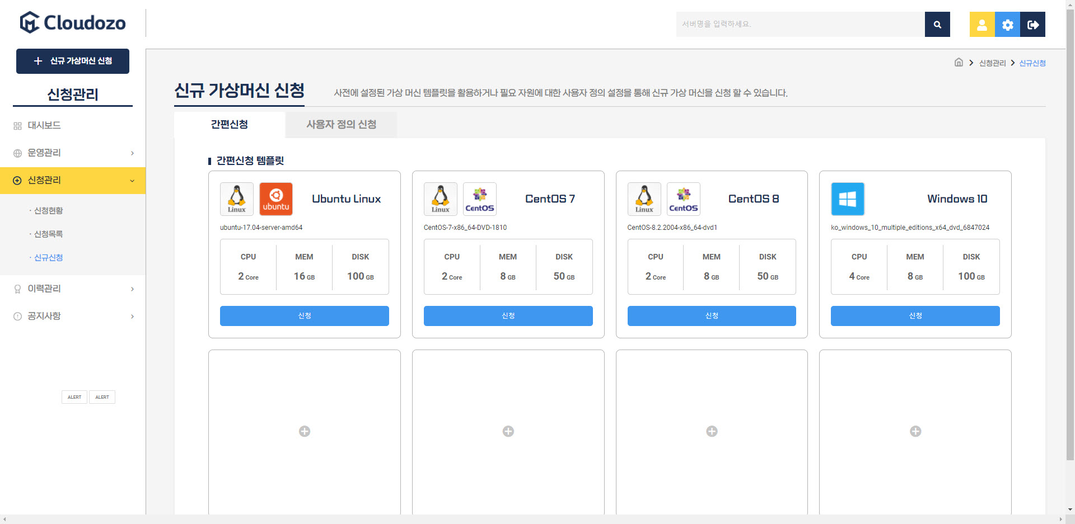Switch to the 사용자 정의 신청 tab

click(x=341, y=125)
